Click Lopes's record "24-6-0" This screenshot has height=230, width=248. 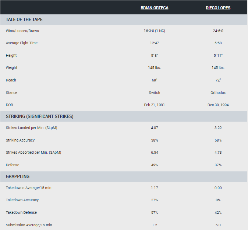point(218,31)
